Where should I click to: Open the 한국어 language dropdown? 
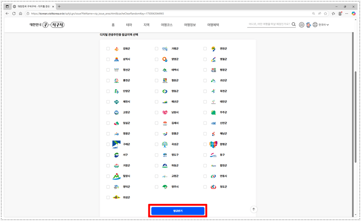pyautogui.click(x=321, y=25)
